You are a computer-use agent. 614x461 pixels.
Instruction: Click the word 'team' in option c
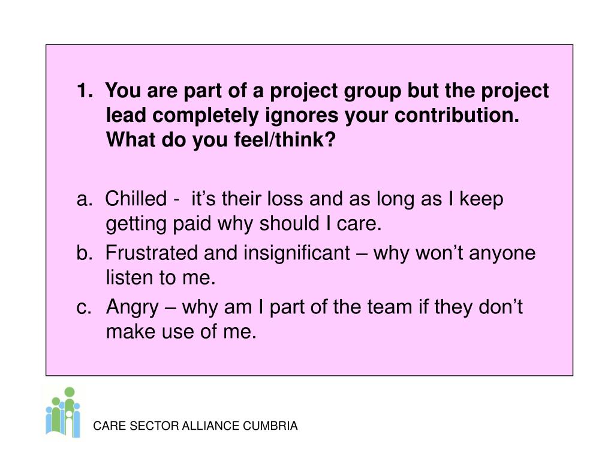click(390, 307)
